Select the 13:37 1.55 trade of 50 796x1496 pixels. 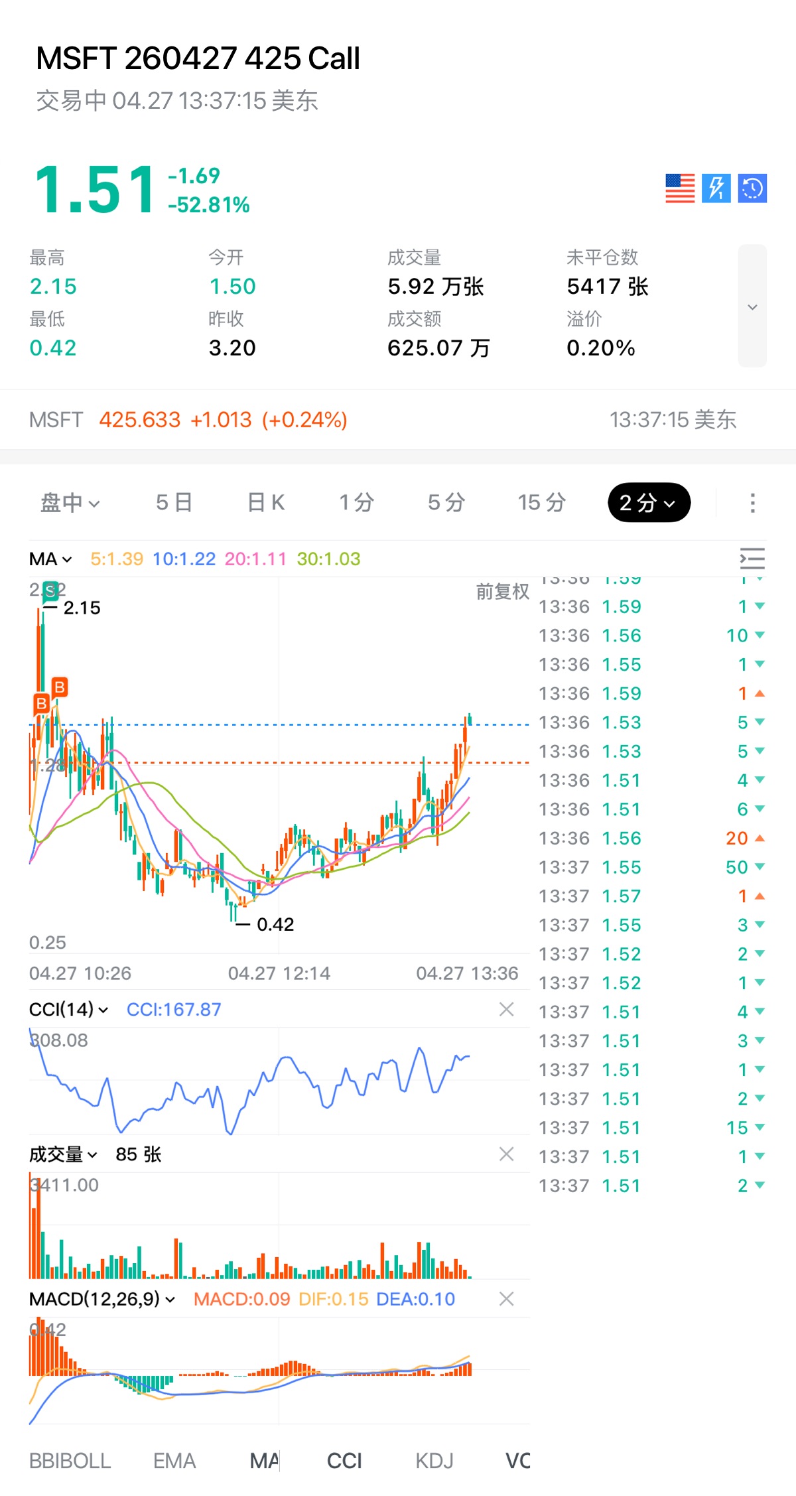[x=652, y=867]
